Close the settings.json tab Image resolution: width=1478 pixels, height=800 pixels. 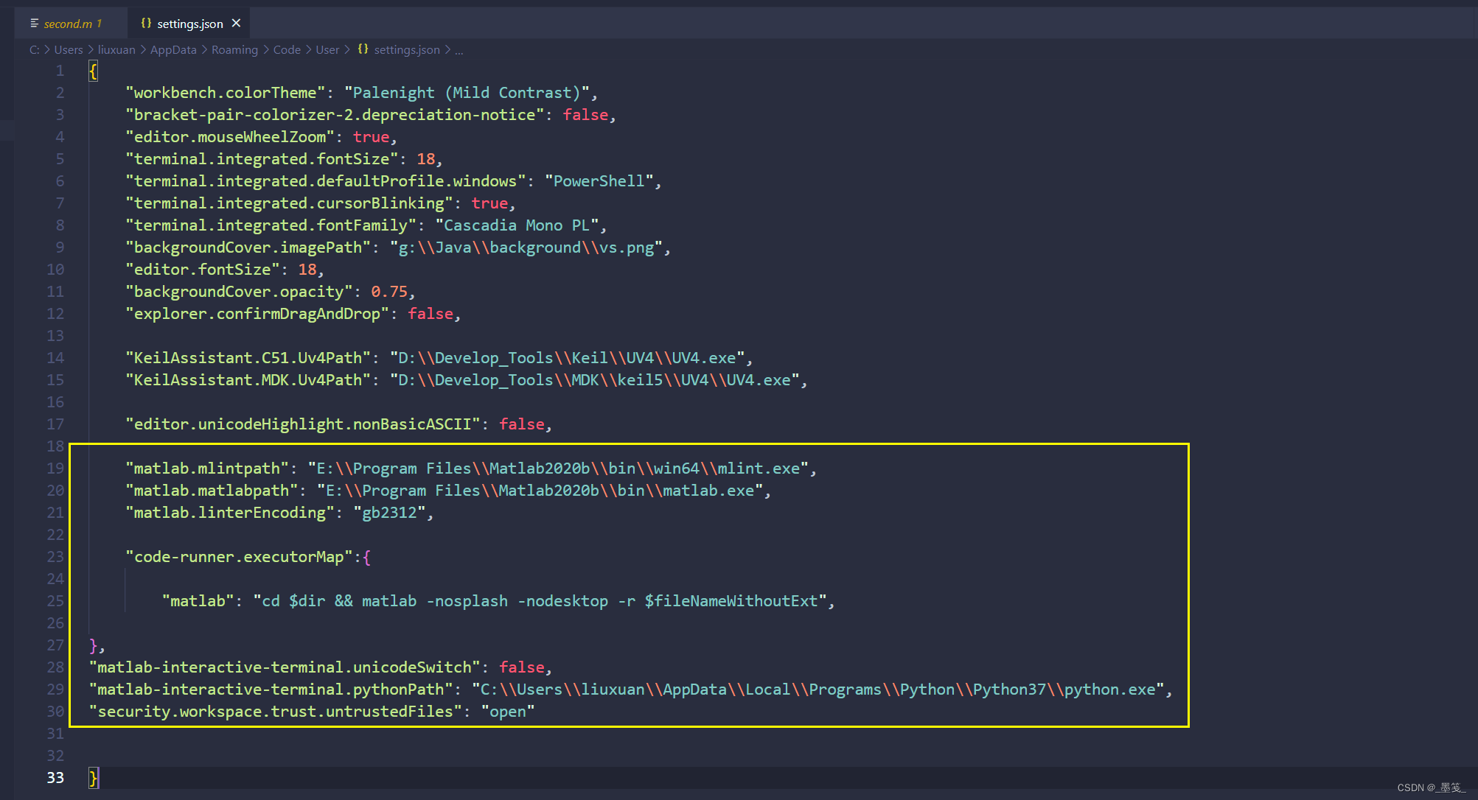236,24
